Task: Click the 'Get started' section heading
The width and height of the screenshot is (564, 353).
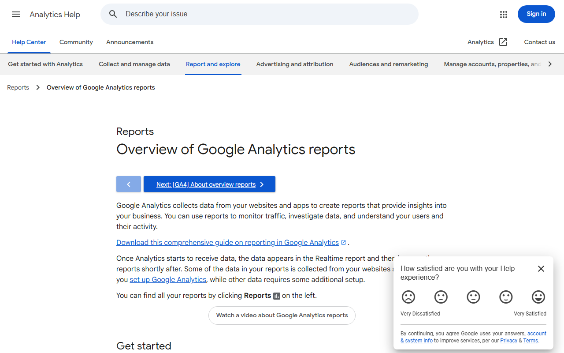Action: [x=144, y=345]
